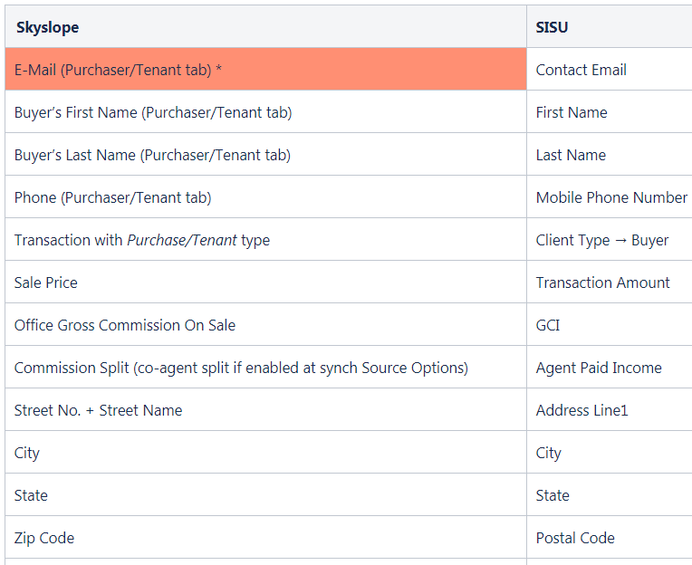Click the Last Name cell in SISU column
The width and height of the screenshot is (692, 565).
coord(610,154)
